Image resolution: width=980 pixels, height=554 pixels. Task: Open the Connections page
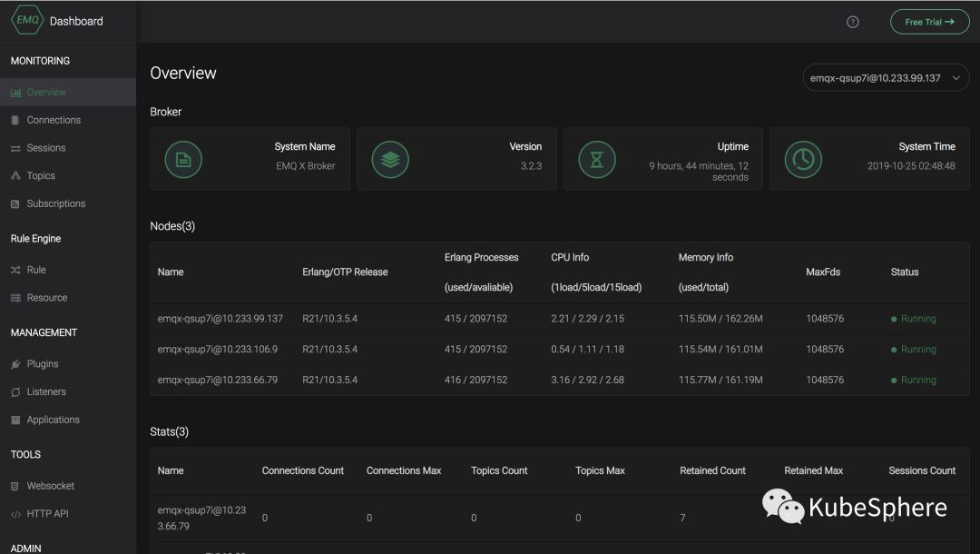click(68, 120)
